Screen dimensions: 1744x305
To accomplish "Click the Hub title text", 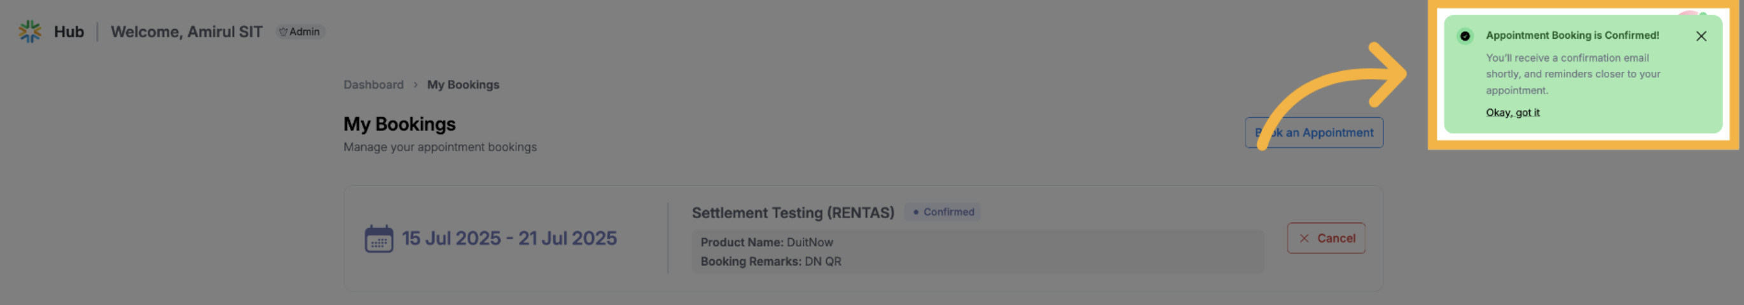I will pos(69,32).
